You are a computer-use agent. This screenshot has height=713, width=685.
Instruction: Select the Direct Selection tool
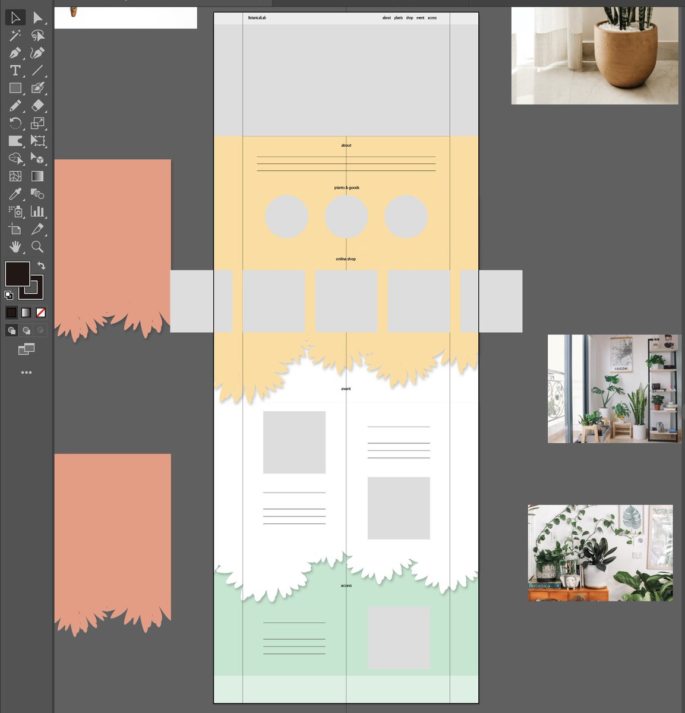coord(37,18)
